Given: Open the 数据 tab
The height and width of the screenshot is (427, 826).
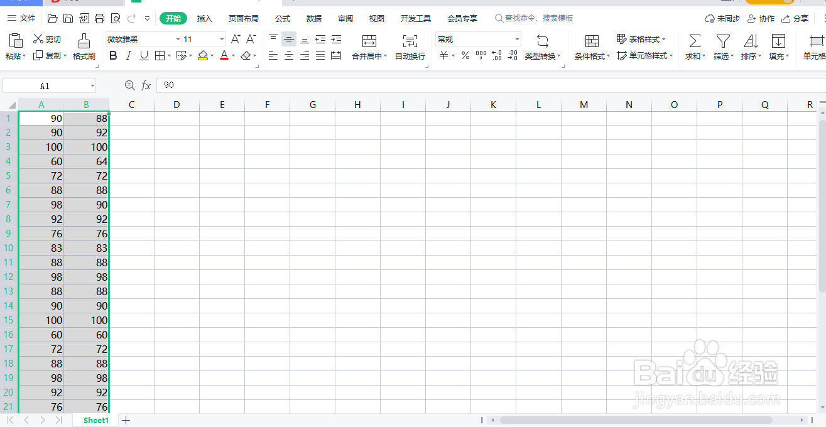Looking at the screenshot, I should pos(314,18).
